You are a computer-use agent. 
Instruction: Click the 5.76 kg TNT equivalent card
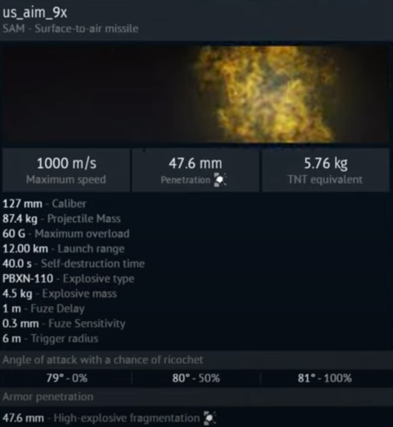point(325,170)
